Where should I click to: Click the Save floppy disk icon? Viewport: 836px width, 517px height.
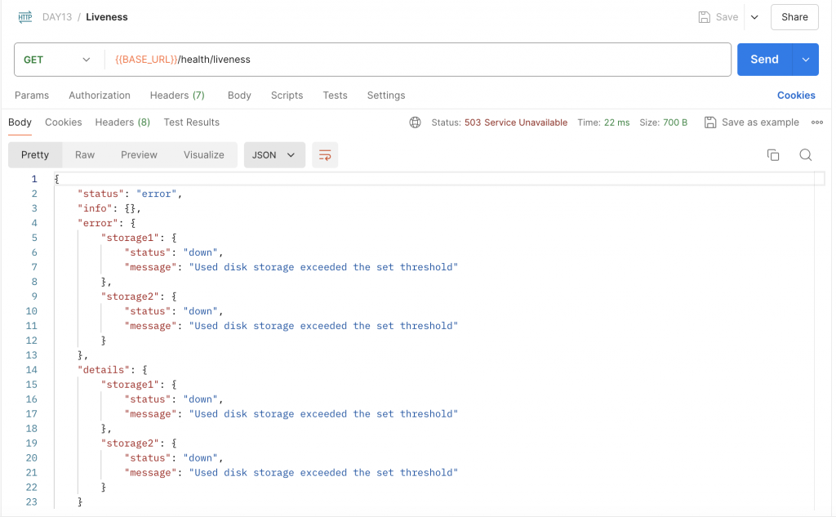(x=705, y=17)
